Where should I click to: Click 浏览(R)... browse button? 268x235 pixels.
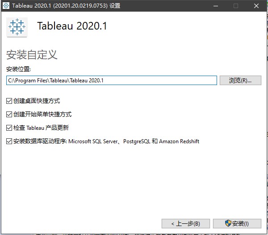pos(240,80)
